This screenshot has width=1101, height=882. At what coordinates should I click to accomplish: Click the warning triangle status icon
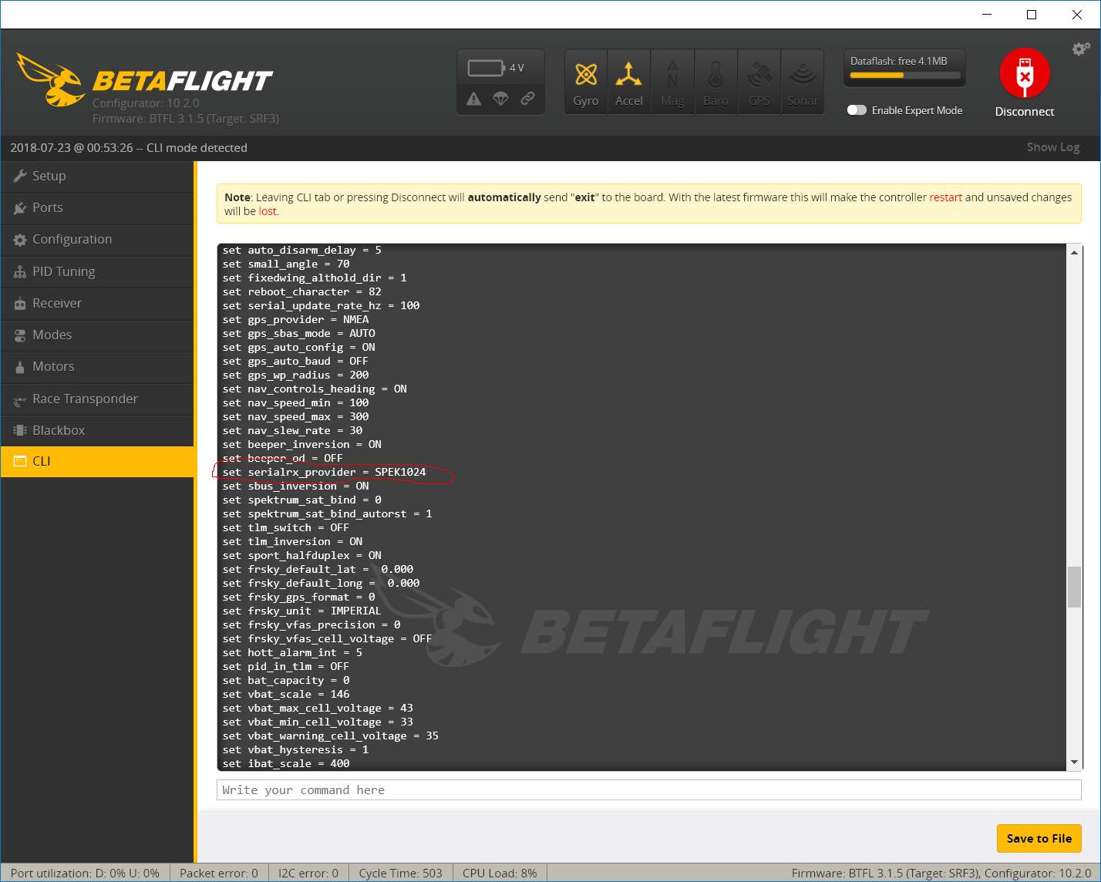[474, 99]
